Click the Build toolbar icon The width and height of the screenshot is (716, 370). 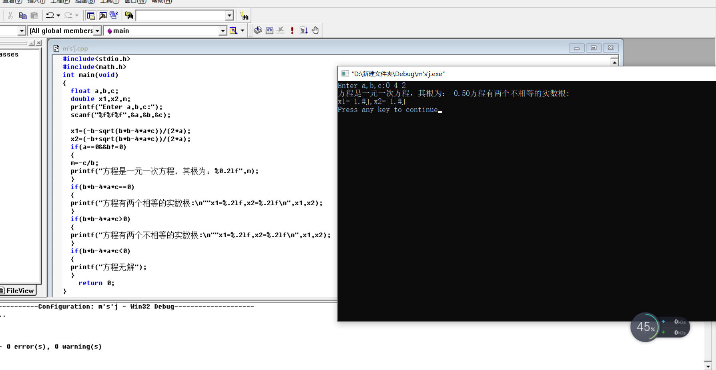point(269,30)
